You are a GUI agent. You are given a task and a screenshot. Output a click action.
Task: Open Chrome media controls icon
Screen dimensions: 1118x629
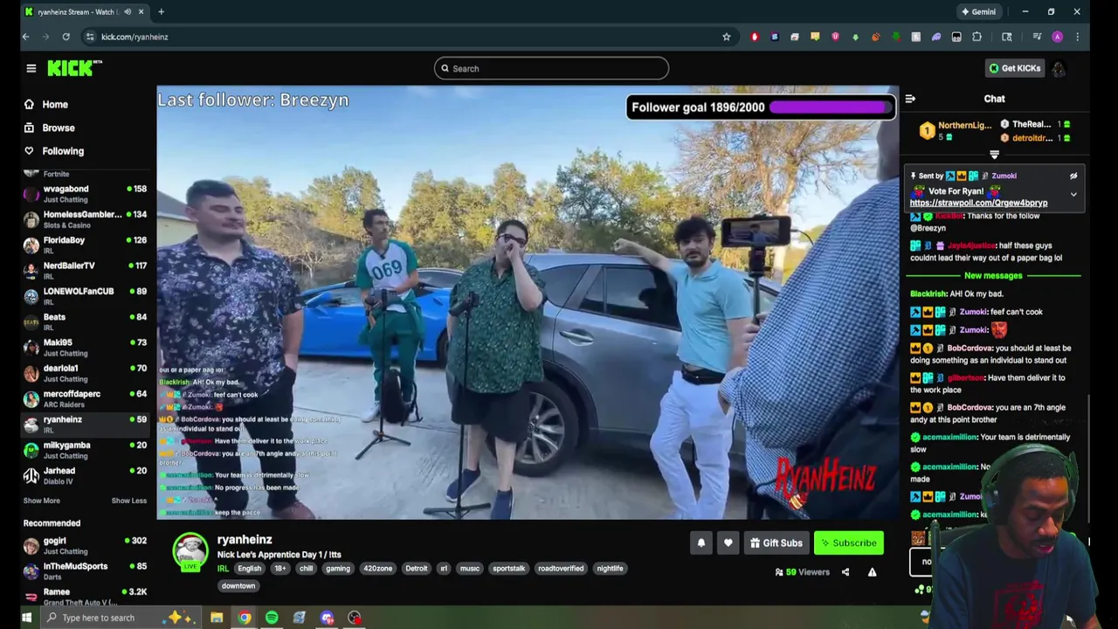1037,37
